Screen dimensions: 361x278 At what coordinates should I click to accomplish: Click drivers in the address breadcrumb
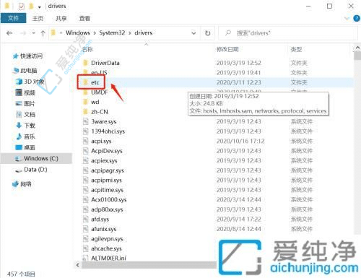pos(143,32)
